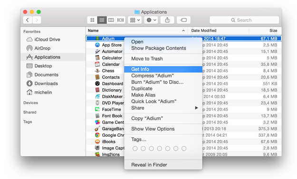Choose Move to Trash
Screen dimensions: 297x179
(x=163, y=59)
